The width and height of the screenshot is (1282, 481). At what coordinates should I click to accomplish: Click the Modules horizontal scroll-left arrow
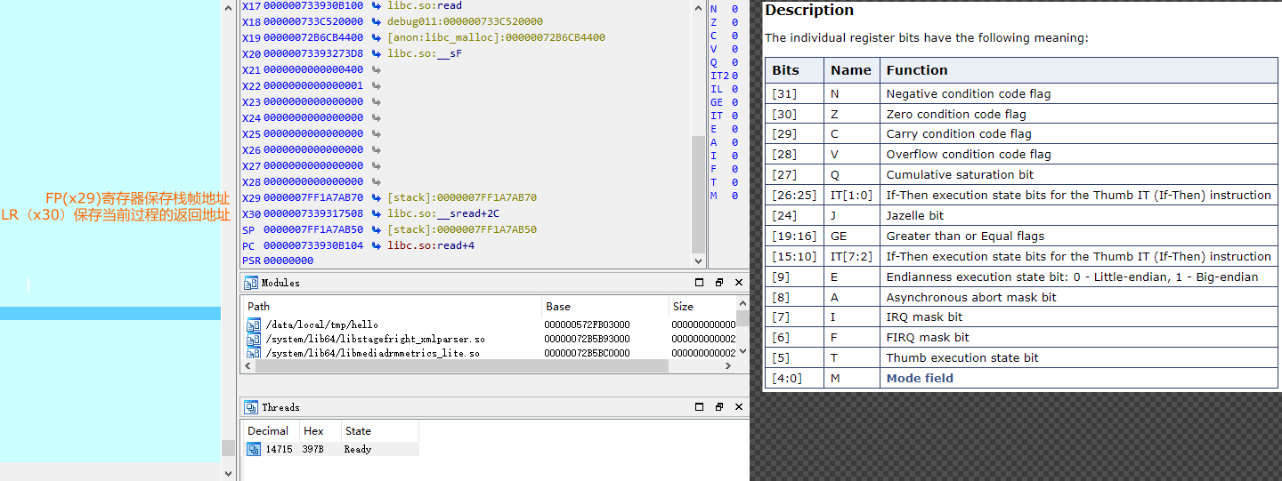(248, 366)
